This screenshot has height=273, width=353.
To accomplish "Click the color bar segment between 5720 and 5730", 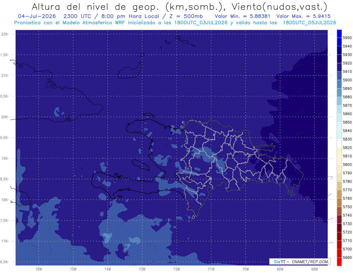I will (339, 228).
